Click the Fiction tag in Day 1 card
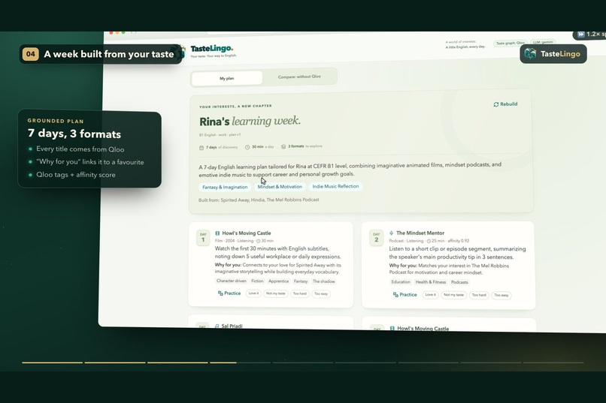Image resolution: width=606 pixels, height=403 pixels. (x=257, y=281)
